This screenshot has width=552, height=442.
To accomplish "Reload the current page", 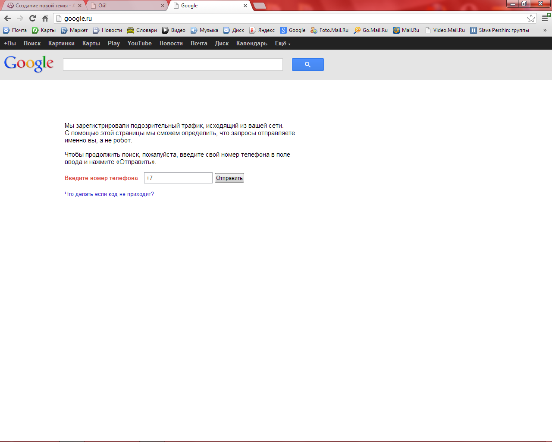I will [32, 18].
